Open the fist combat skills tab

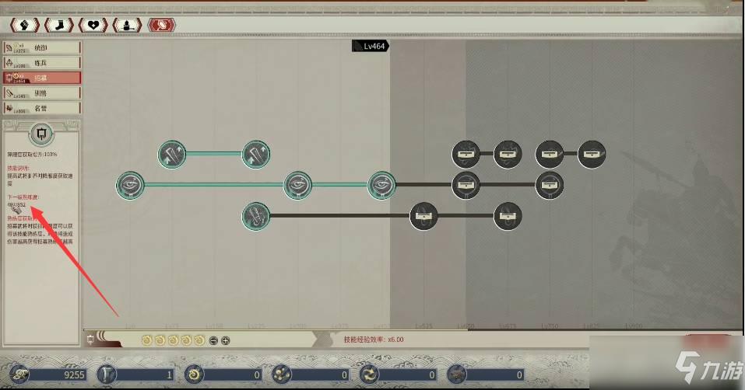coord(25,25)
